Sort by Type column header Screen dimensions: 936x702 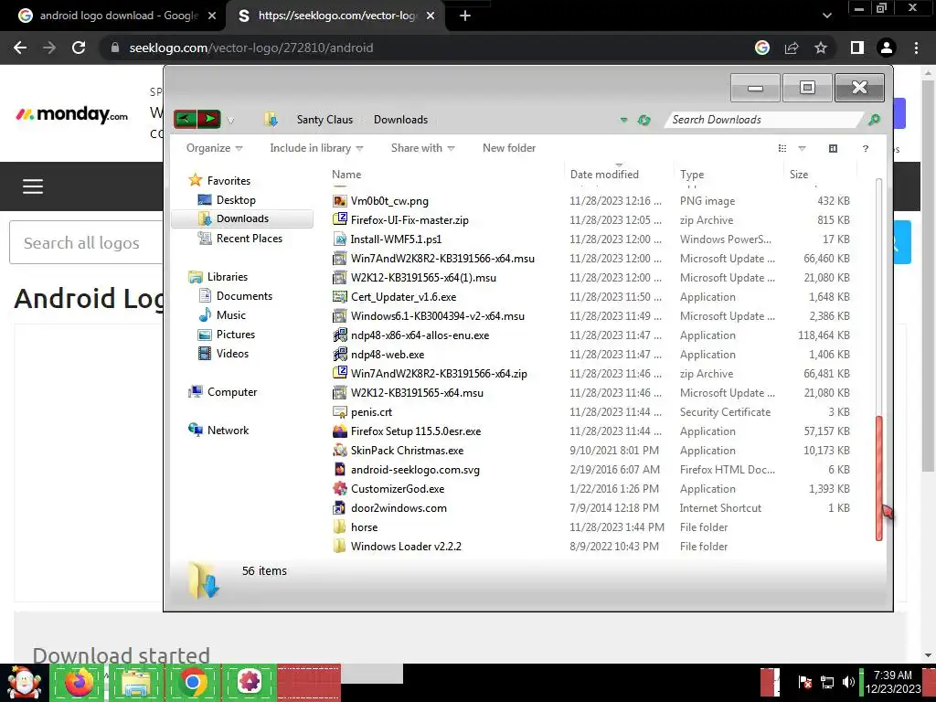coord(692,175)
